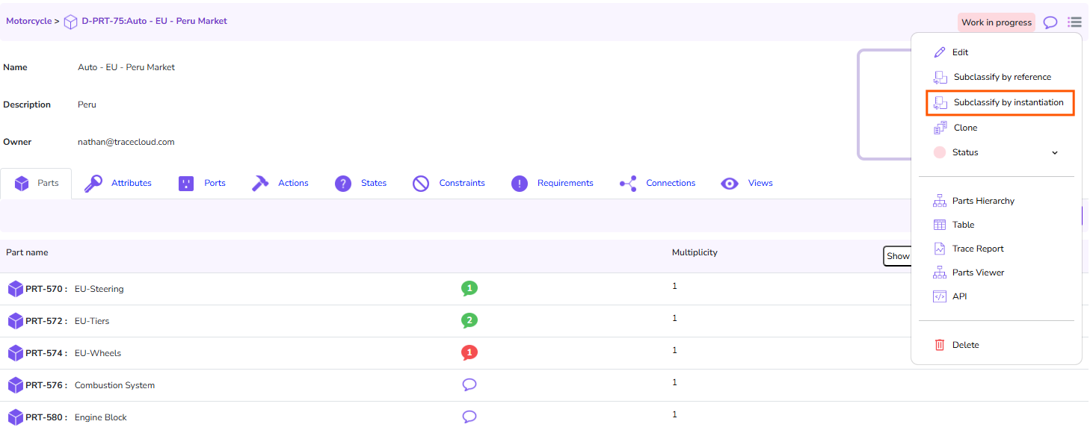The width and height of the screenshot is (1090, 433).
Task: Open PRT-580 Engine Block part link
Action: [x=76, y=417]
